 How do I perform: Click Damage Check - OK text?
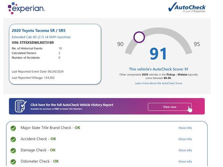[38, 150]
